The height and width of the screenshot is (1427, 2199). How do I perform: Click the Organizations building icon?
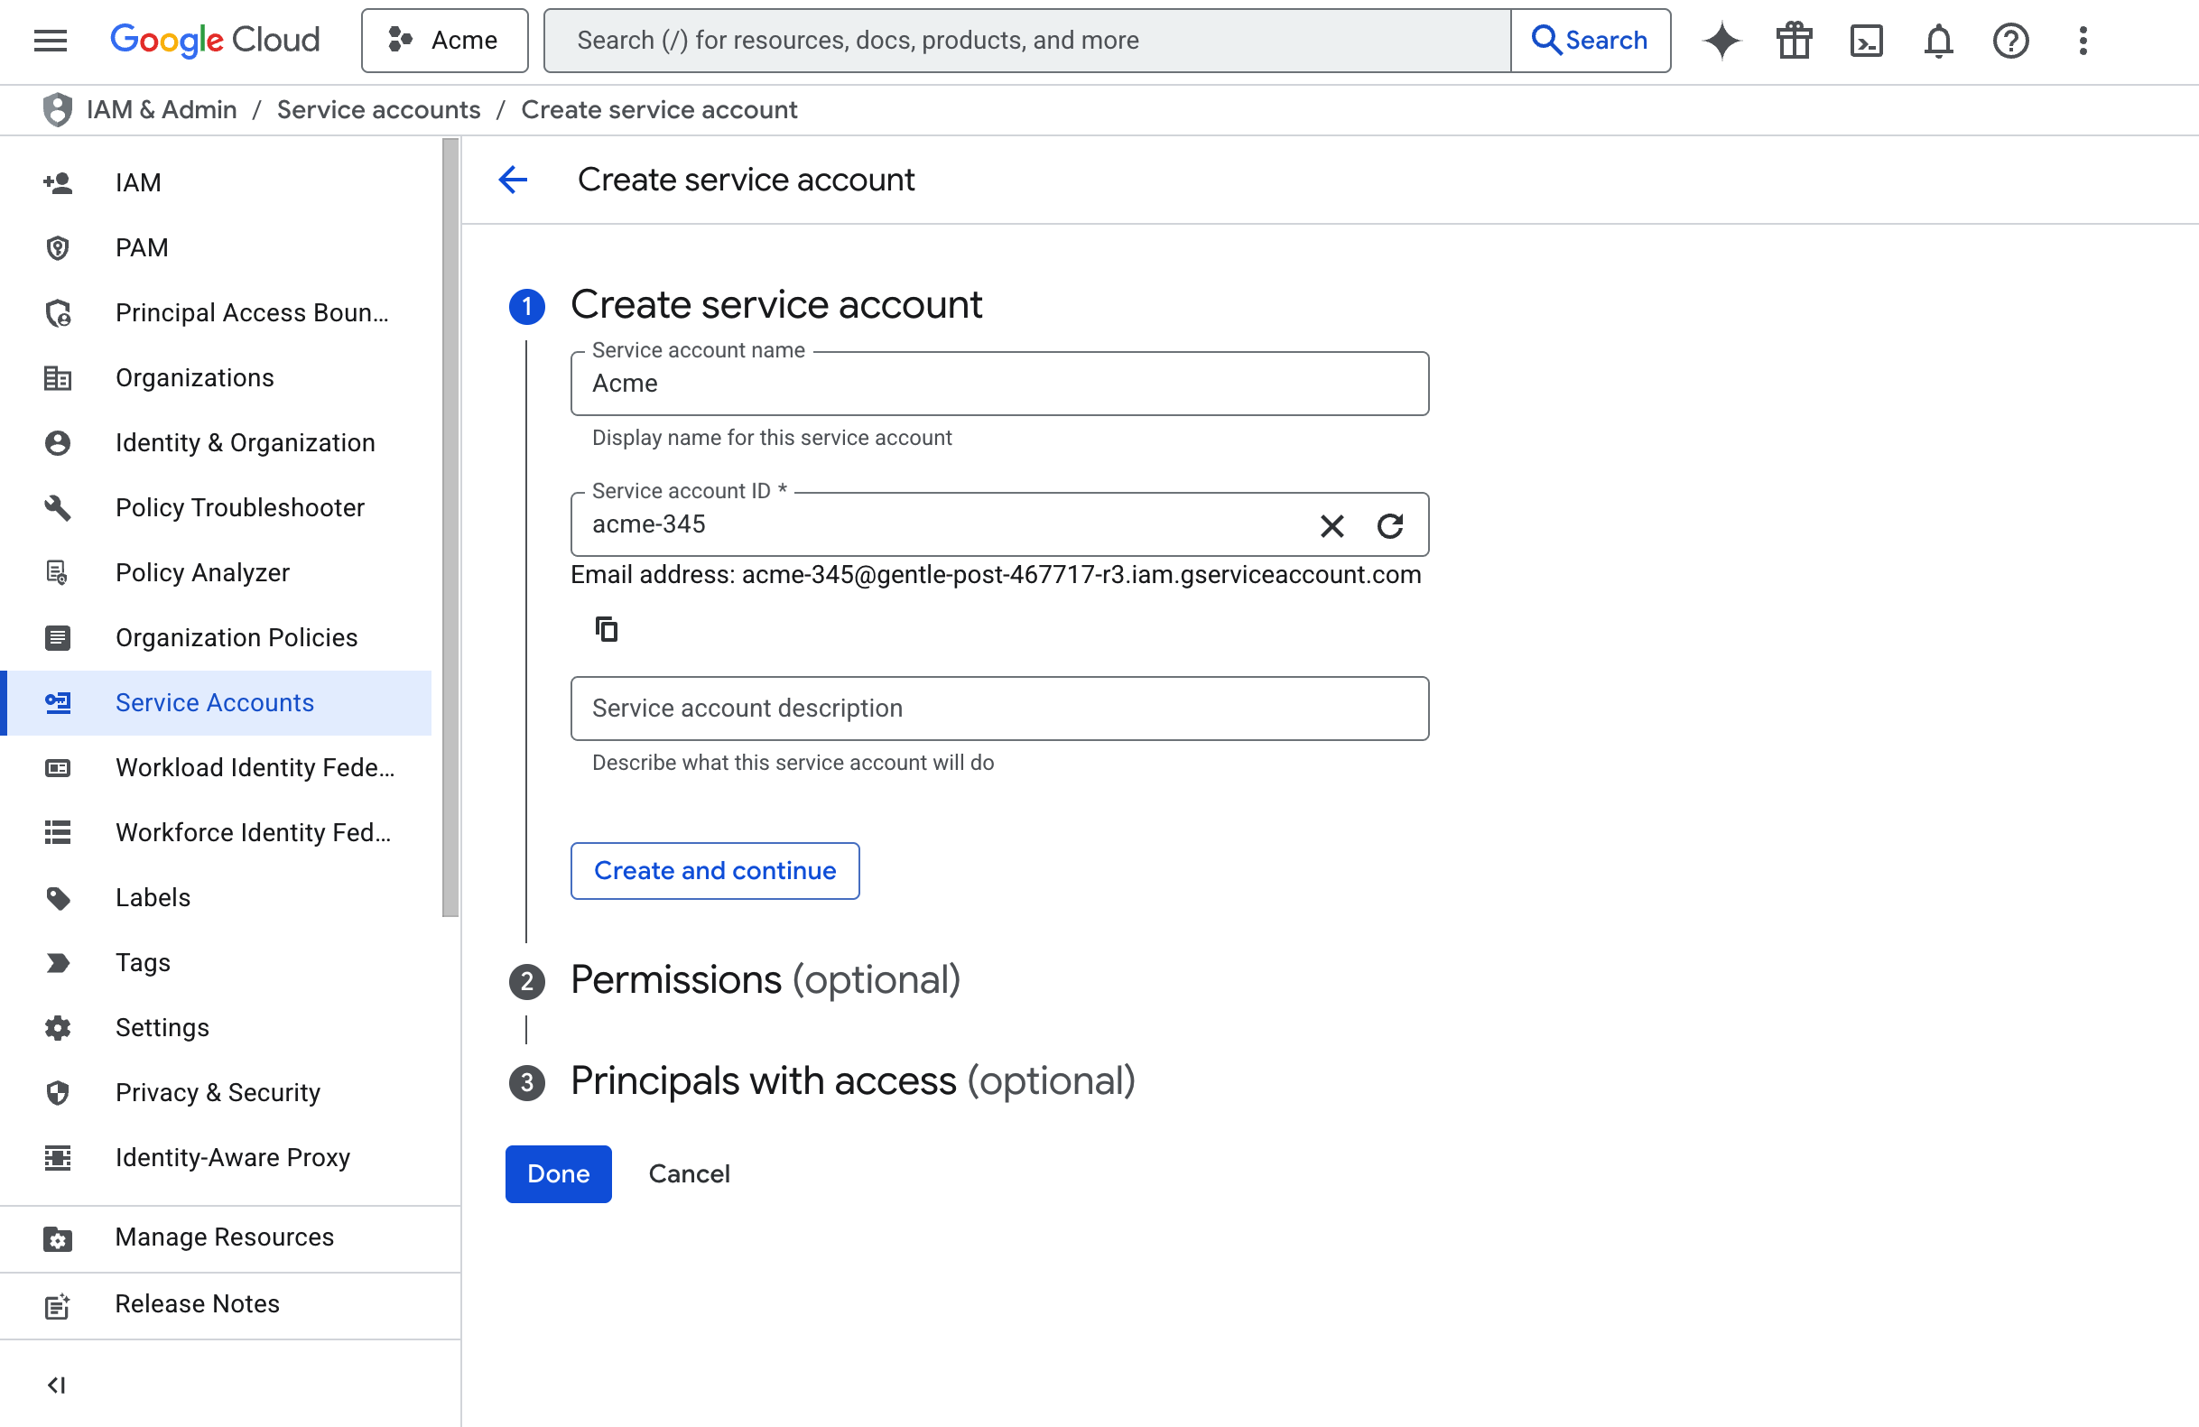tap(57, 378)
